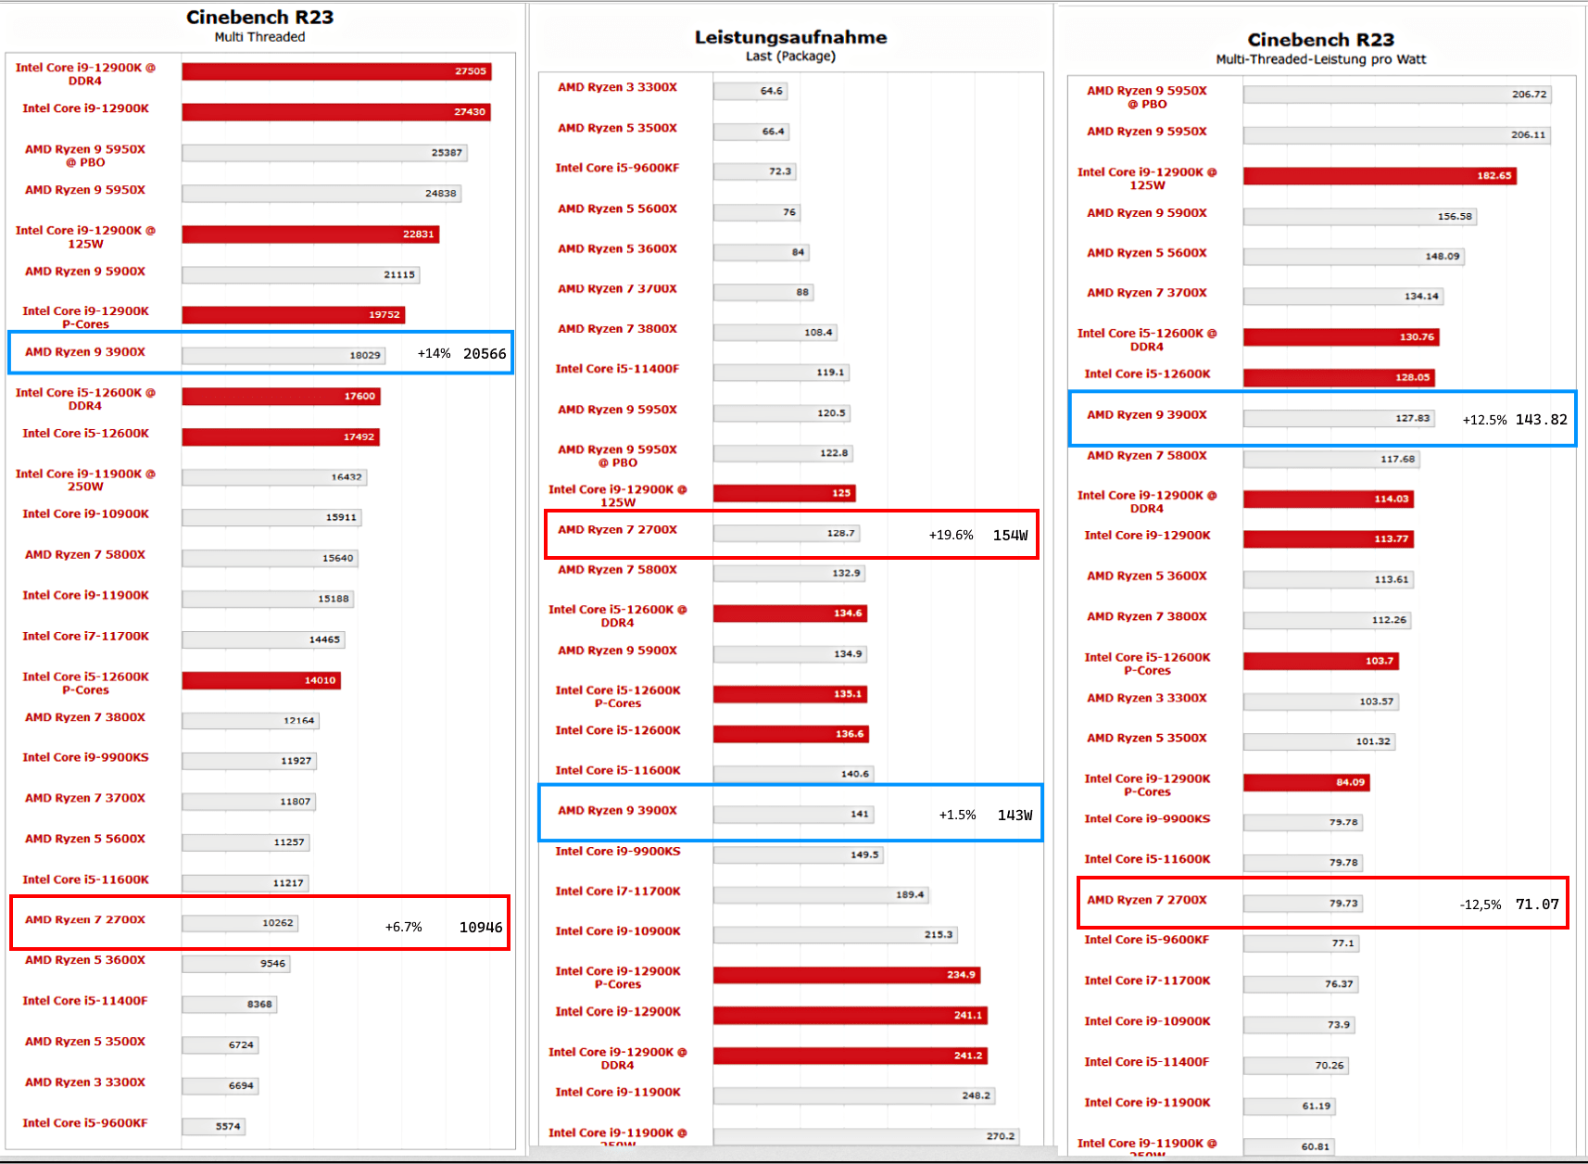The width and height of the screenshot is (1588, 1164).
Task: Click the efficiency value 117.68
Action: point(1398,459)
